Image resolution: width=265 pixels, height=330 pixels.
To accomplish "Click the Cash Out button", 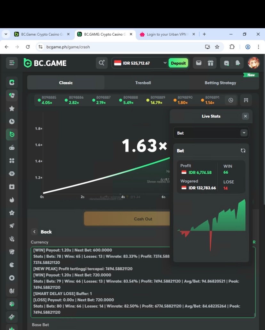I will (x=127, y=219).
